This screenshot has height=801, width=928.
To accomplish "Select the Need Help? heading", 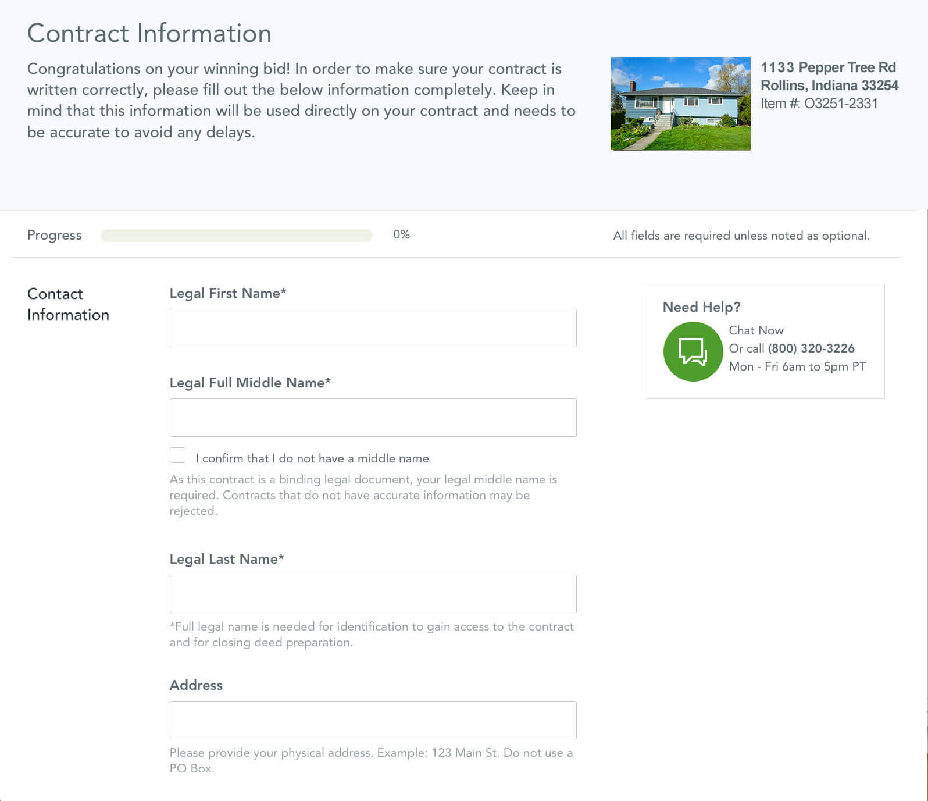I will pos(701,307).
